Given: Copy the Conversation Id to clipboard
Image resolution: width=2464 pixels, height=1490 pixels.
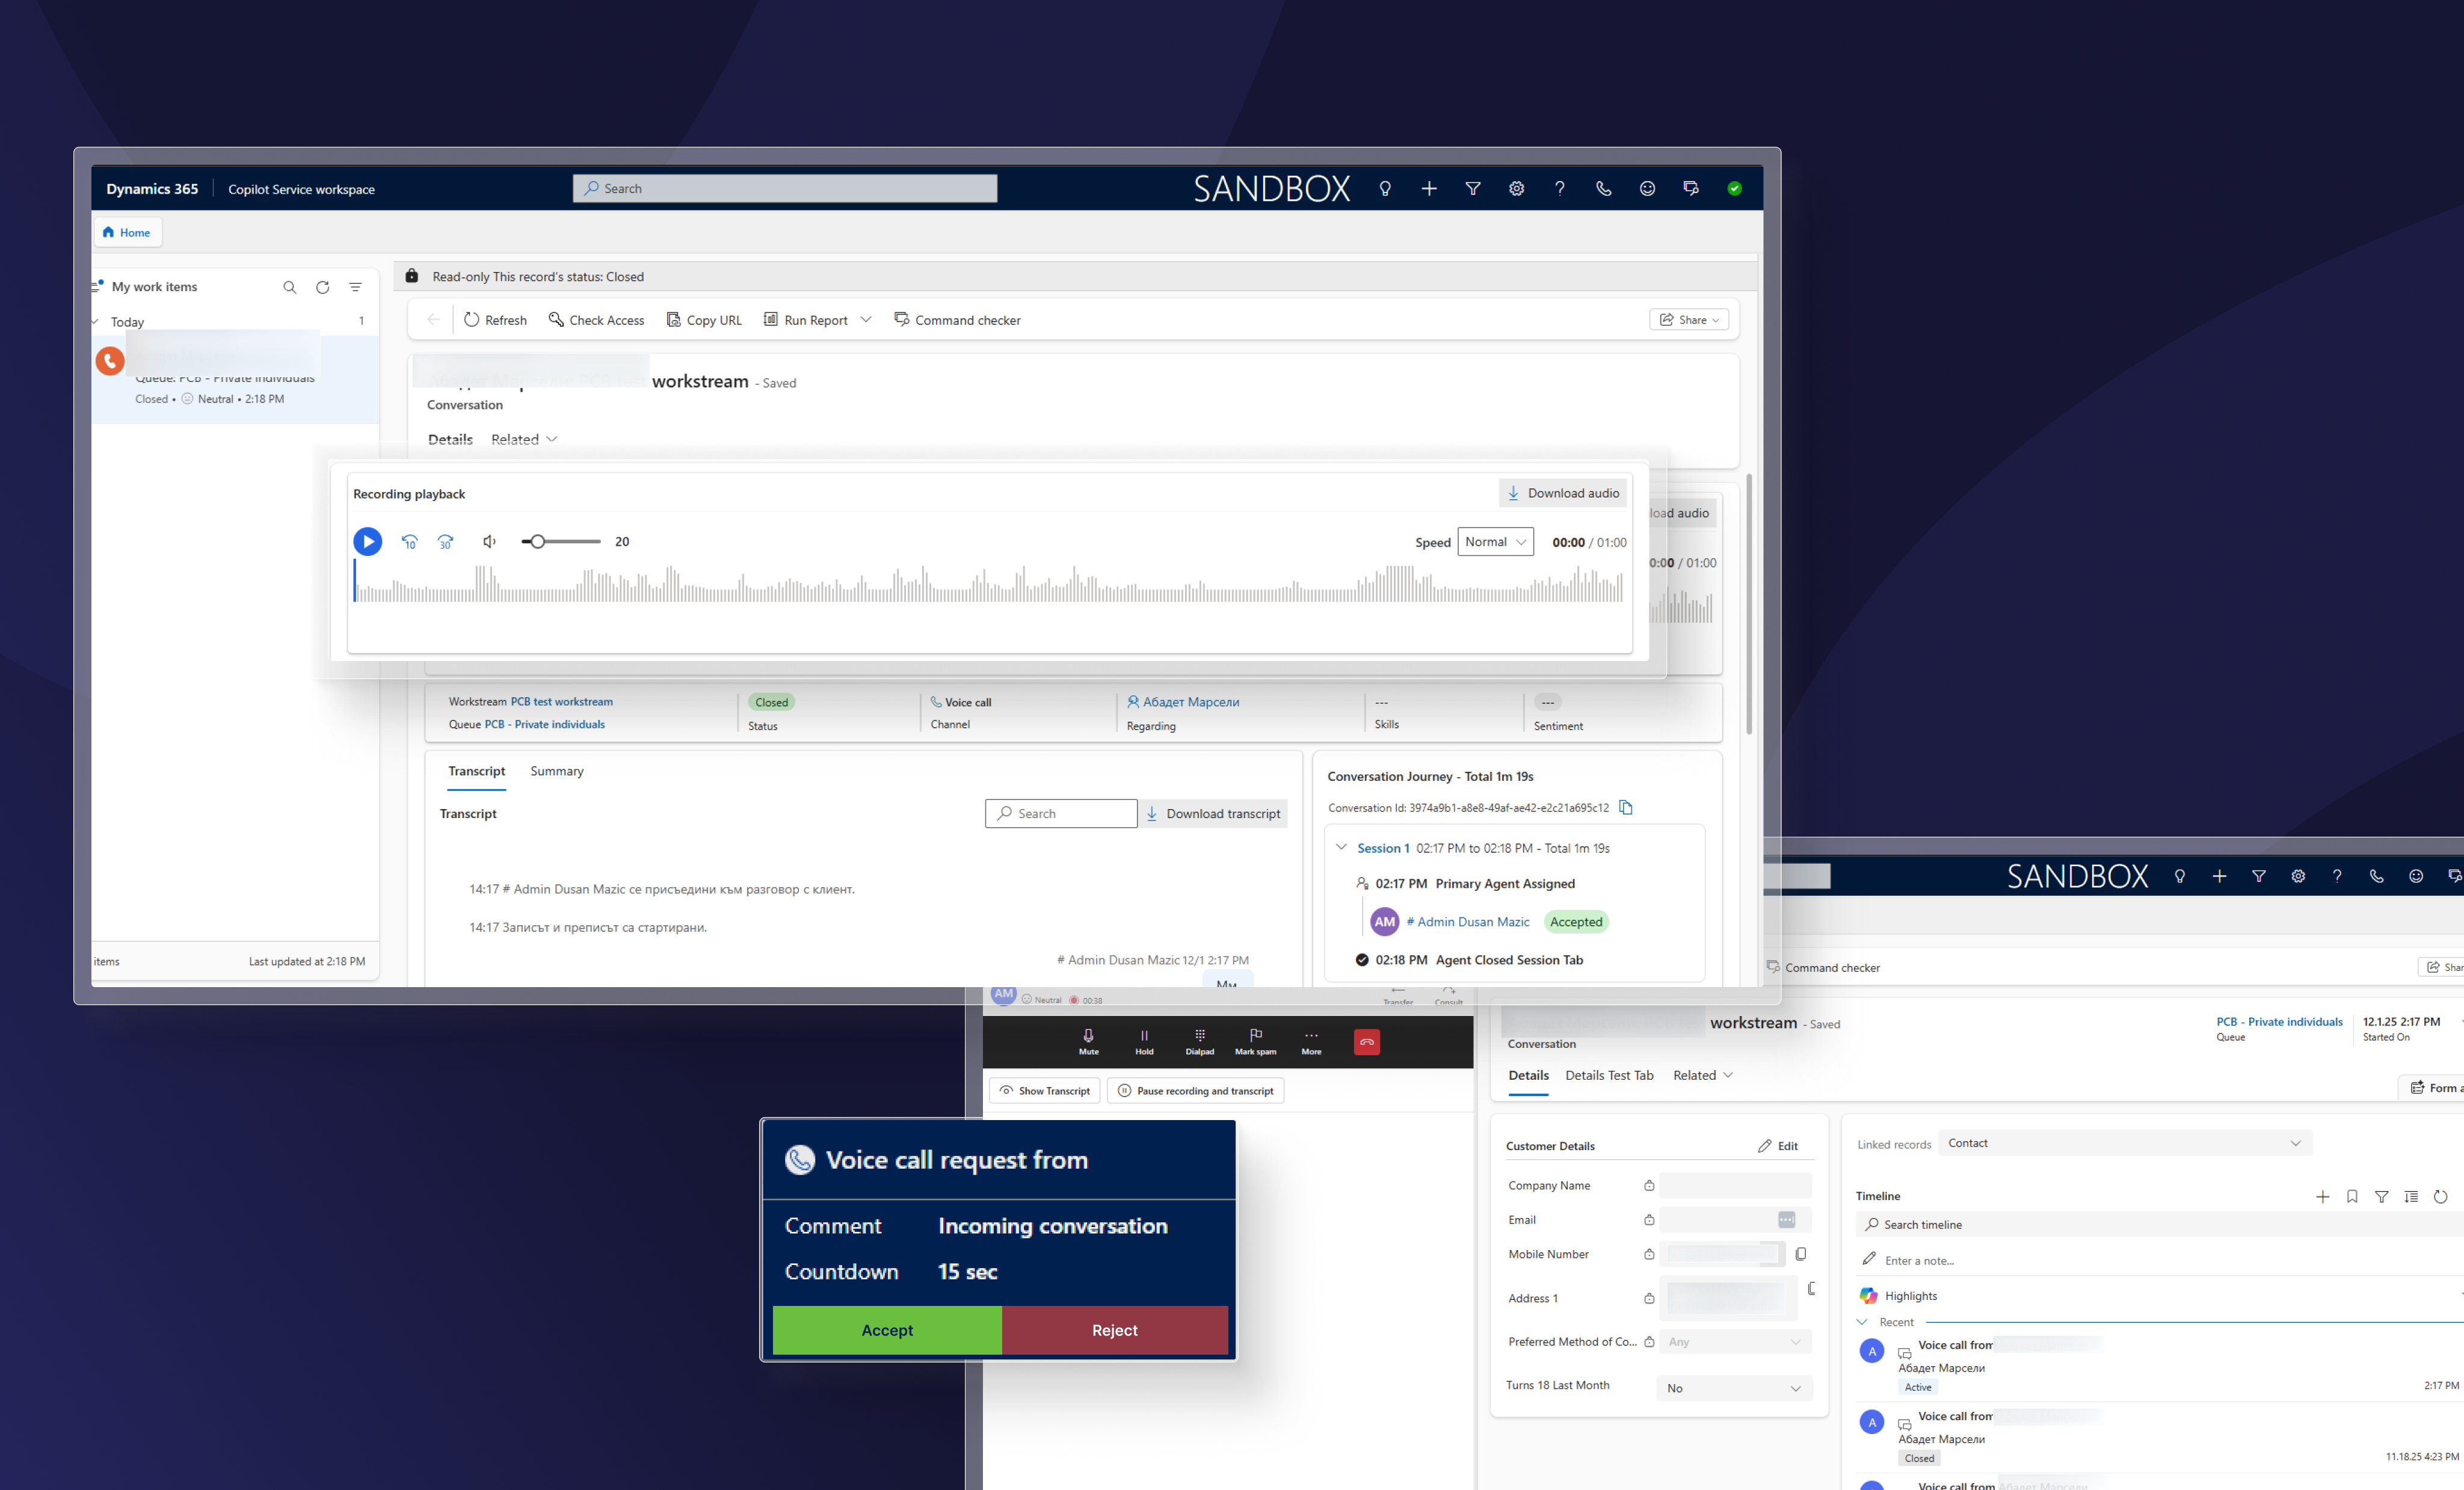Looking at the screenshot, I should click(1625, 807).
